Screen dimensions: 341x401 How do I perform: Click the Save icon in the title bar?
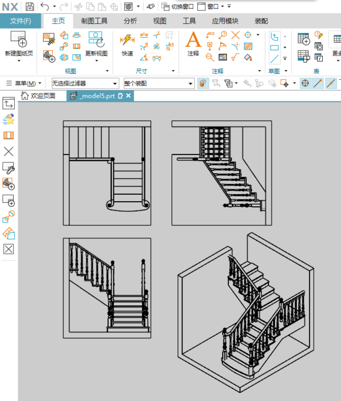point(30,6)
